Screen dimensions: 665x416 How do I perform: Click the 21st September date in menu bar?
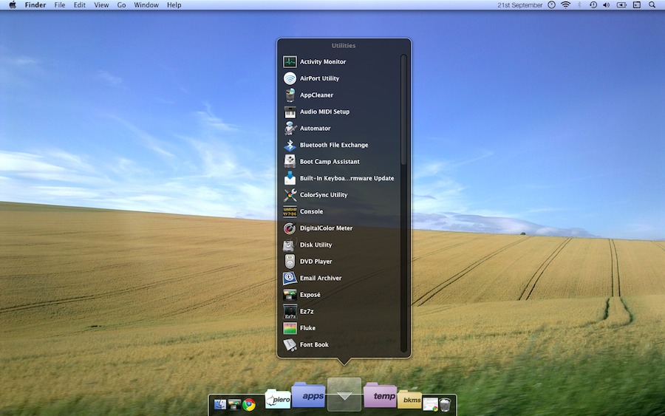520,5
